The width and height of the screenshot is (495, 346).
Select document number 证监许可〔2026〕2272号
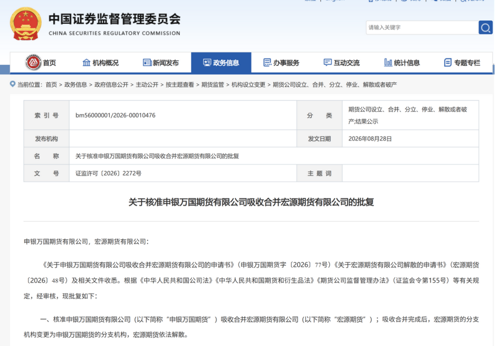[x=108, y=173]
